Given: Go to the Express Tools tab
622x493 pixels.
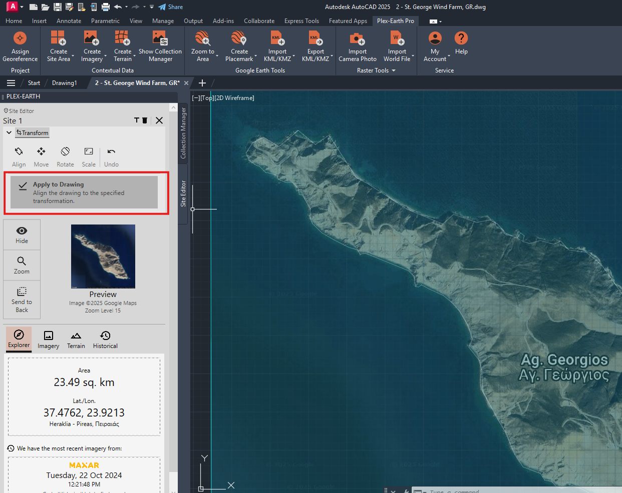Looking at the screenshot, I should 301,21.
